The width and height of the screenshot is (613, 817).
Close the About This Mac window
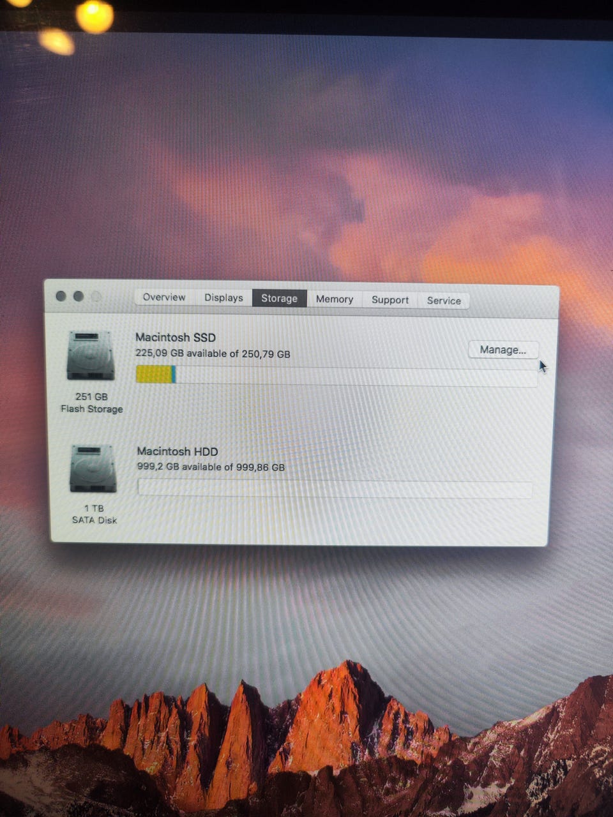point(61,296)
